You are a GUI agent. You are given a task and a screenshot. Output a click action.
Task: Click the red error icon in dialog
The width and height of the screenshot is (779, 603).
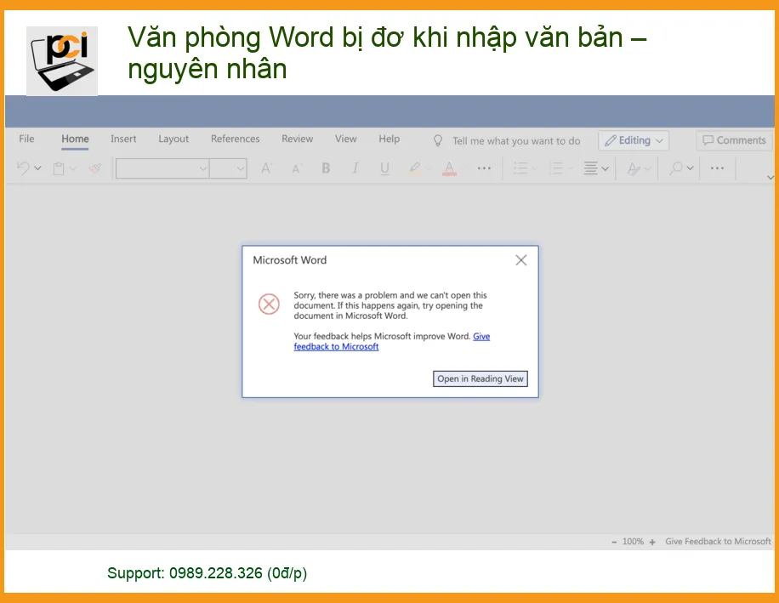[x=269, y=304]
